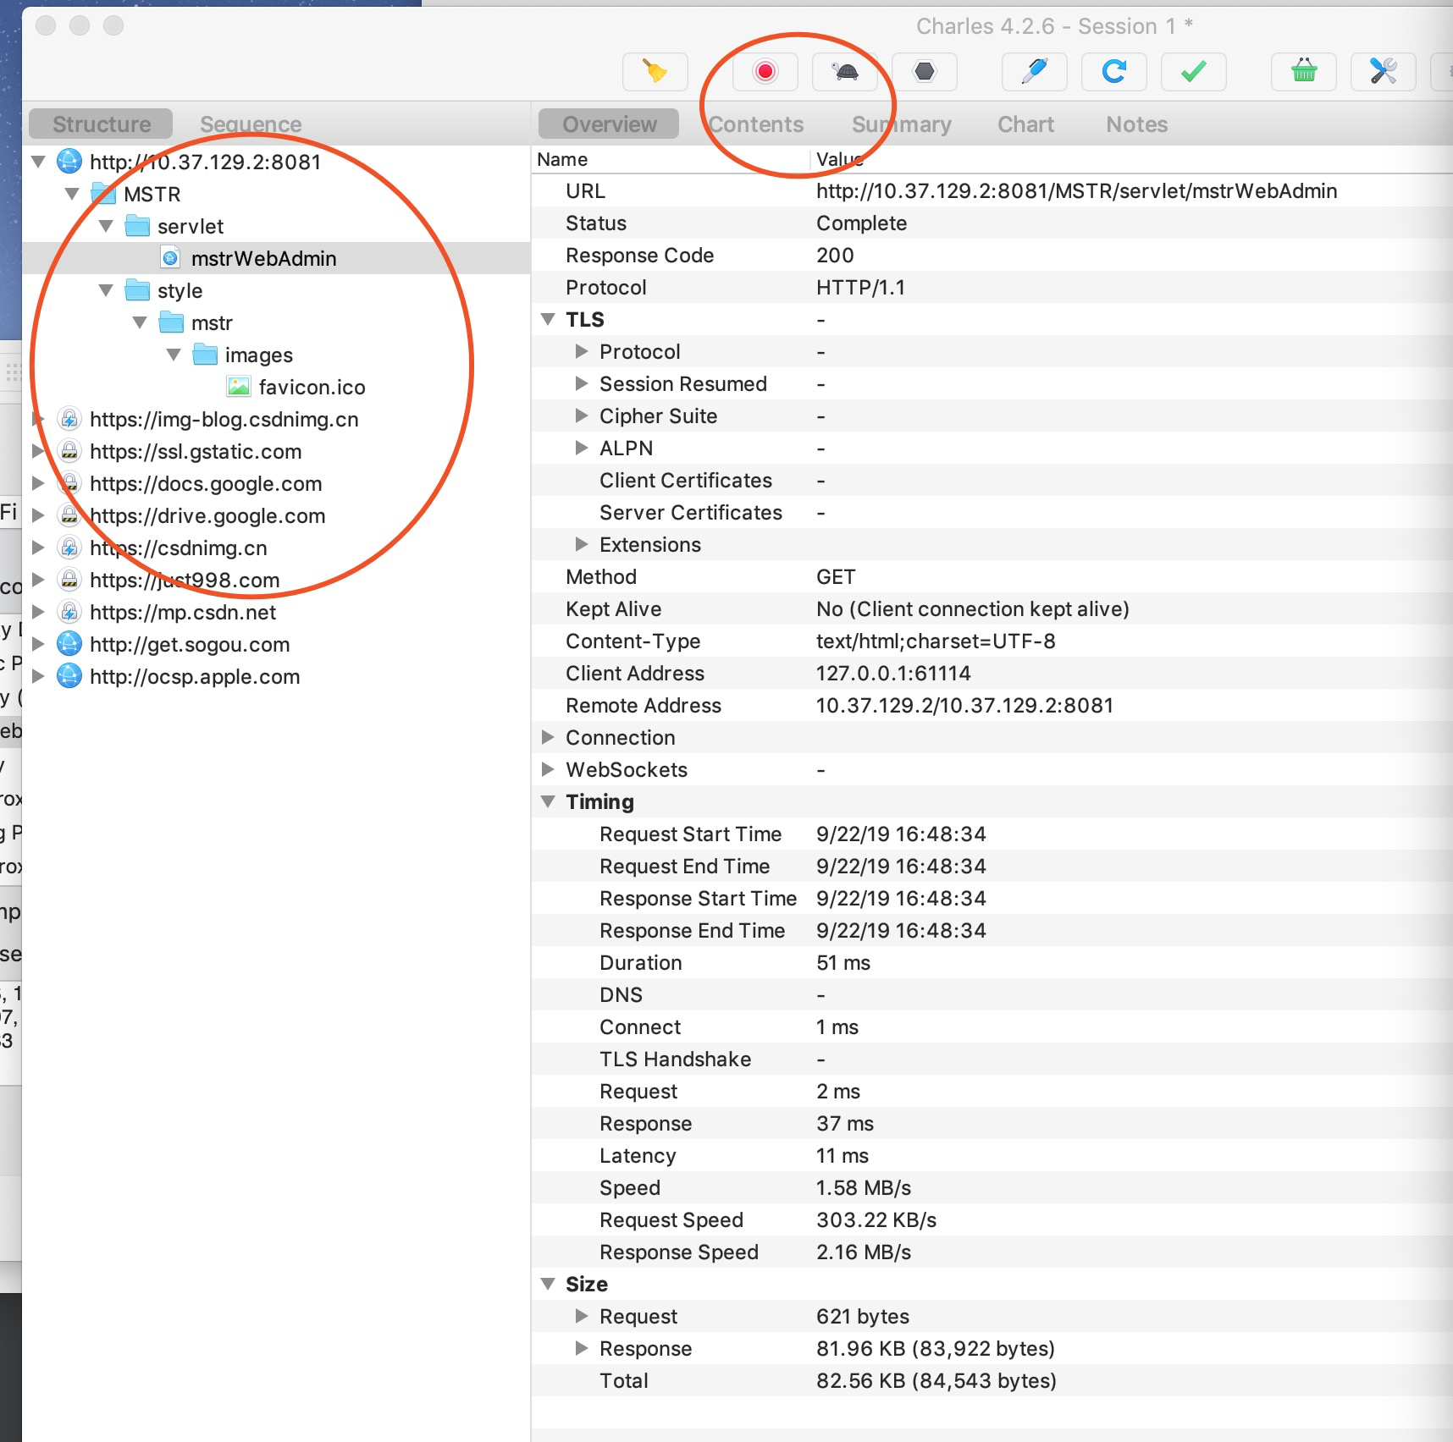The height and width of the screenshot is (1442, 1453).
Task: Select https://ssl.gstatic.com in tree
Action: [x=196, y=451]
